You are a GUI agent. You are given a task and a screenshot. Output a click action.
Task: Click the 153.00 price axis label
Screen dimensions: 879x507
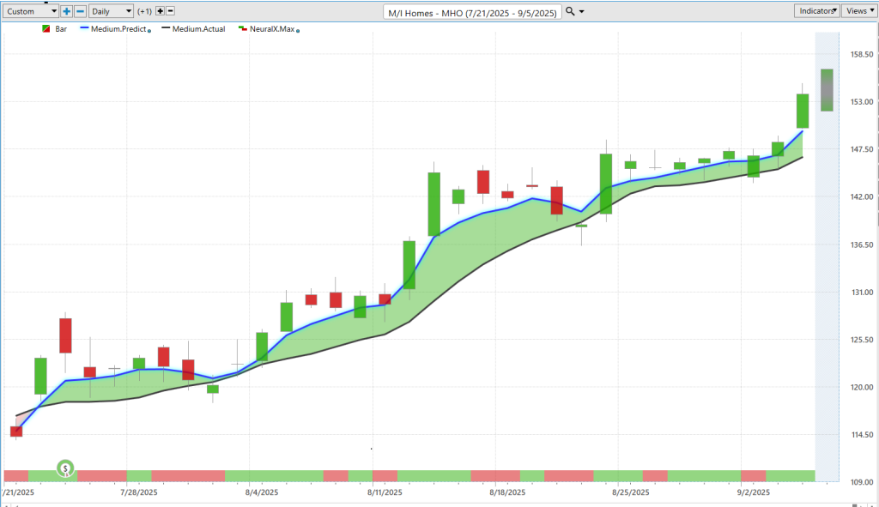[x=862, y=101]
